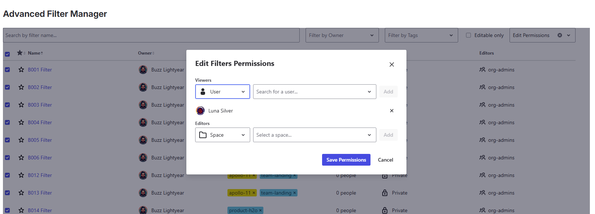Image resolution: width=595 pixels, height=214 pixels.
Task: Click the folder icon in the Editors selector
Action: (x=204, y=135)
